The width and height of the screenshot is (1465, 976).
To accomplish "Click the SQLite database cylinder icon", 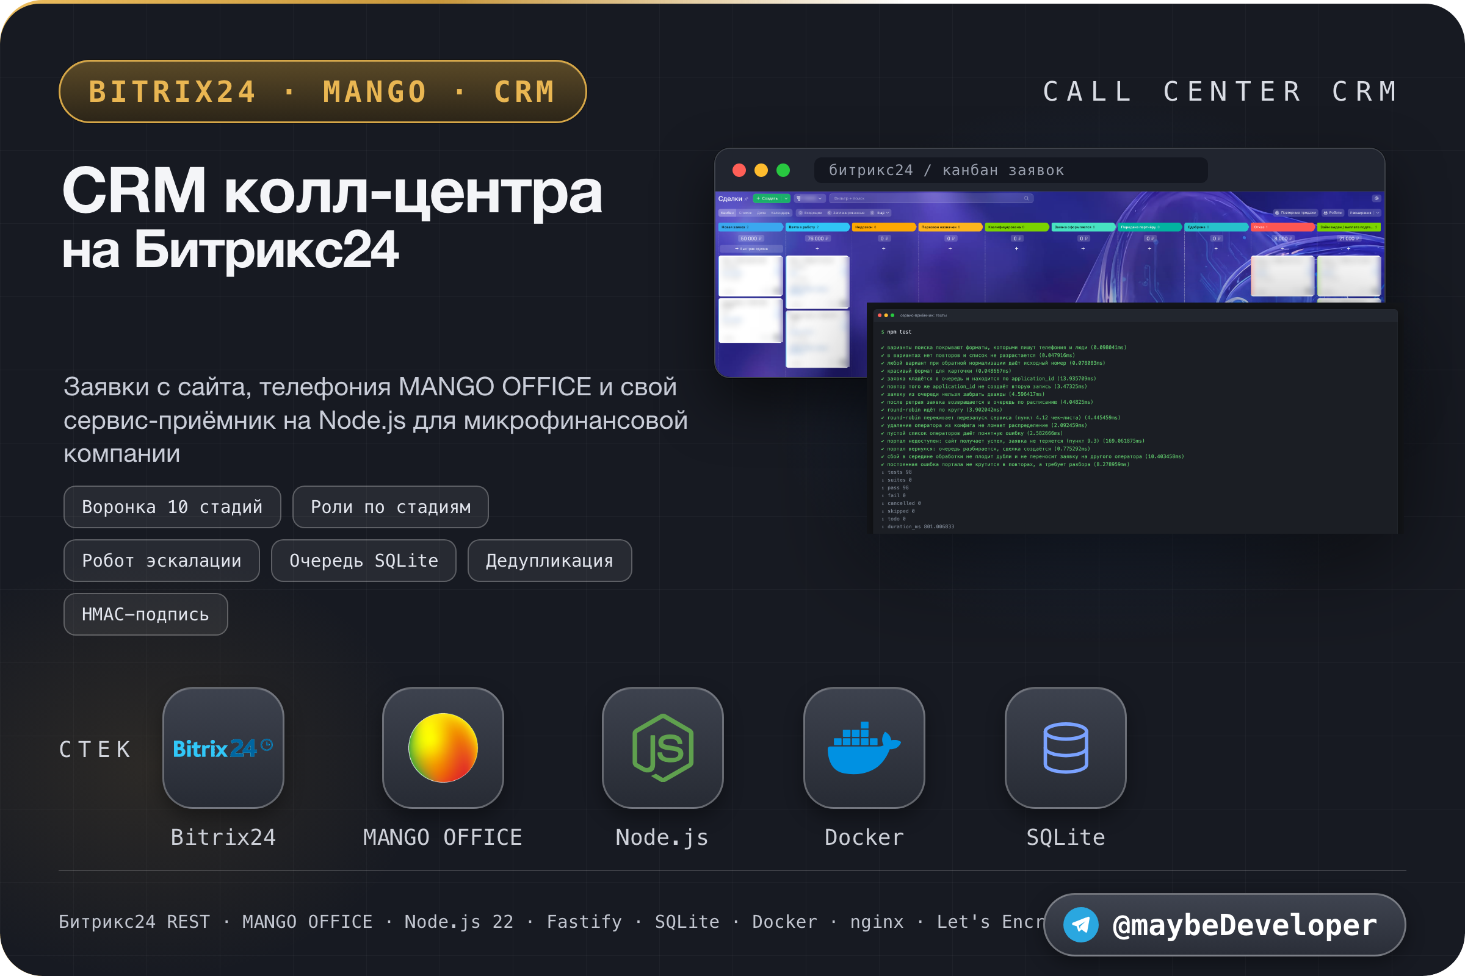I will click(1066, 748).
